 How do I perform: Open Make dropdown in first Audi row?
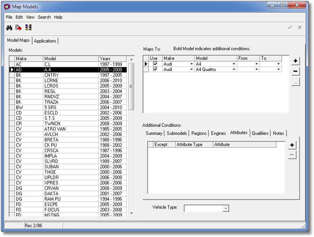point(192,64)
